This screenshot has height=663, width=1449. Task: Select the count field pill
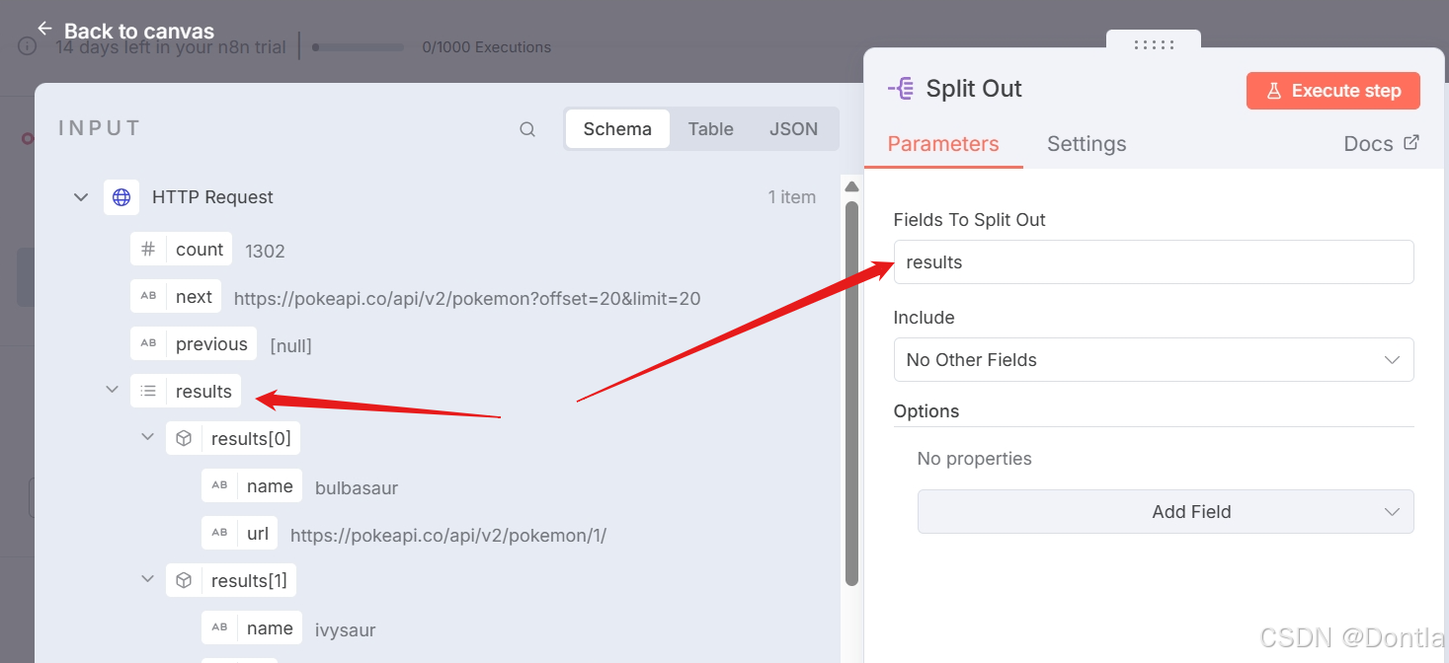pyautogui.click(x=181, y=250)
